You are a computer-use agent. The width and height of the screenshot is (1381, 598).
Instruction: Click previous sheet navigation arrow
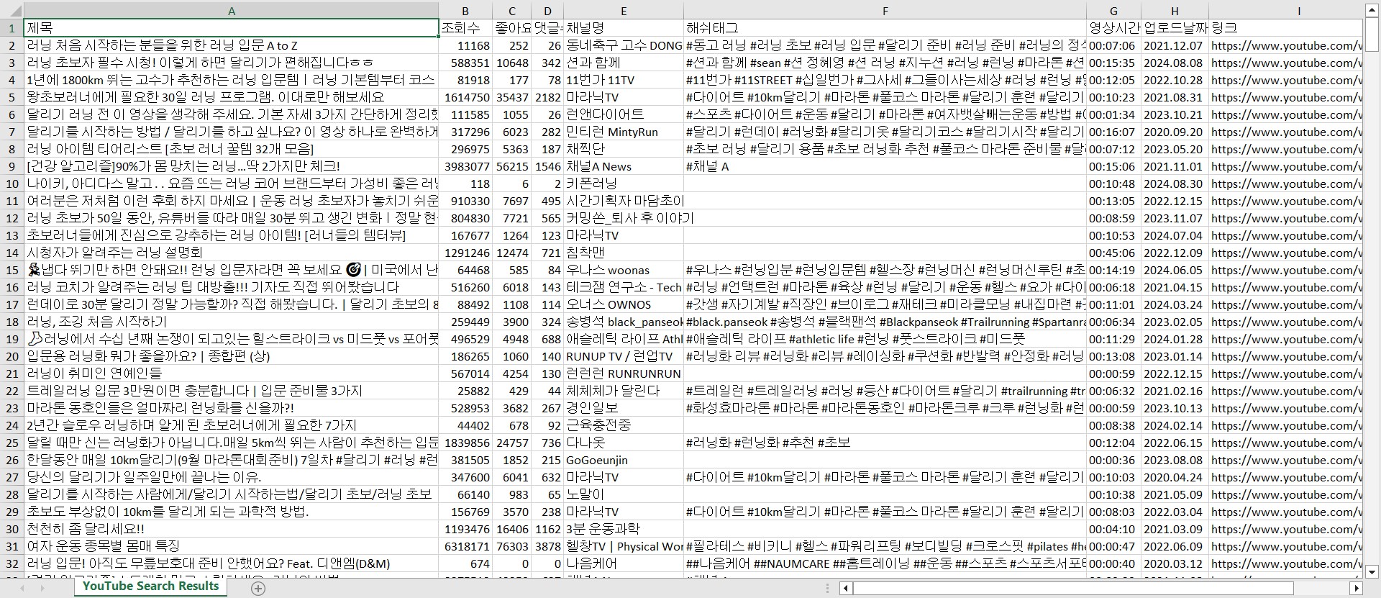[x=23, y=588]
